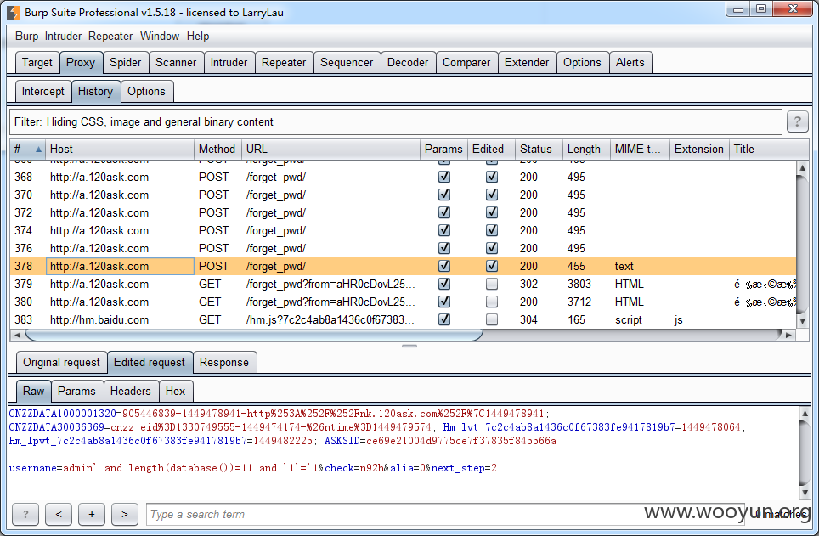
Task: Click the Burp Suite title bar icon
Action: (x=14, y=12)
